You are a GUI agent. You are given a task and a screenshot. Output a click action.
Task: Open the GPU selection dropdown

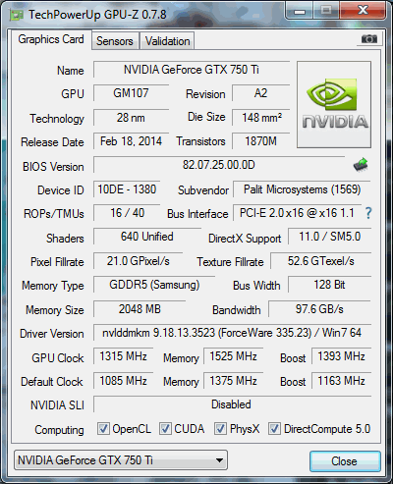point(121,460)
